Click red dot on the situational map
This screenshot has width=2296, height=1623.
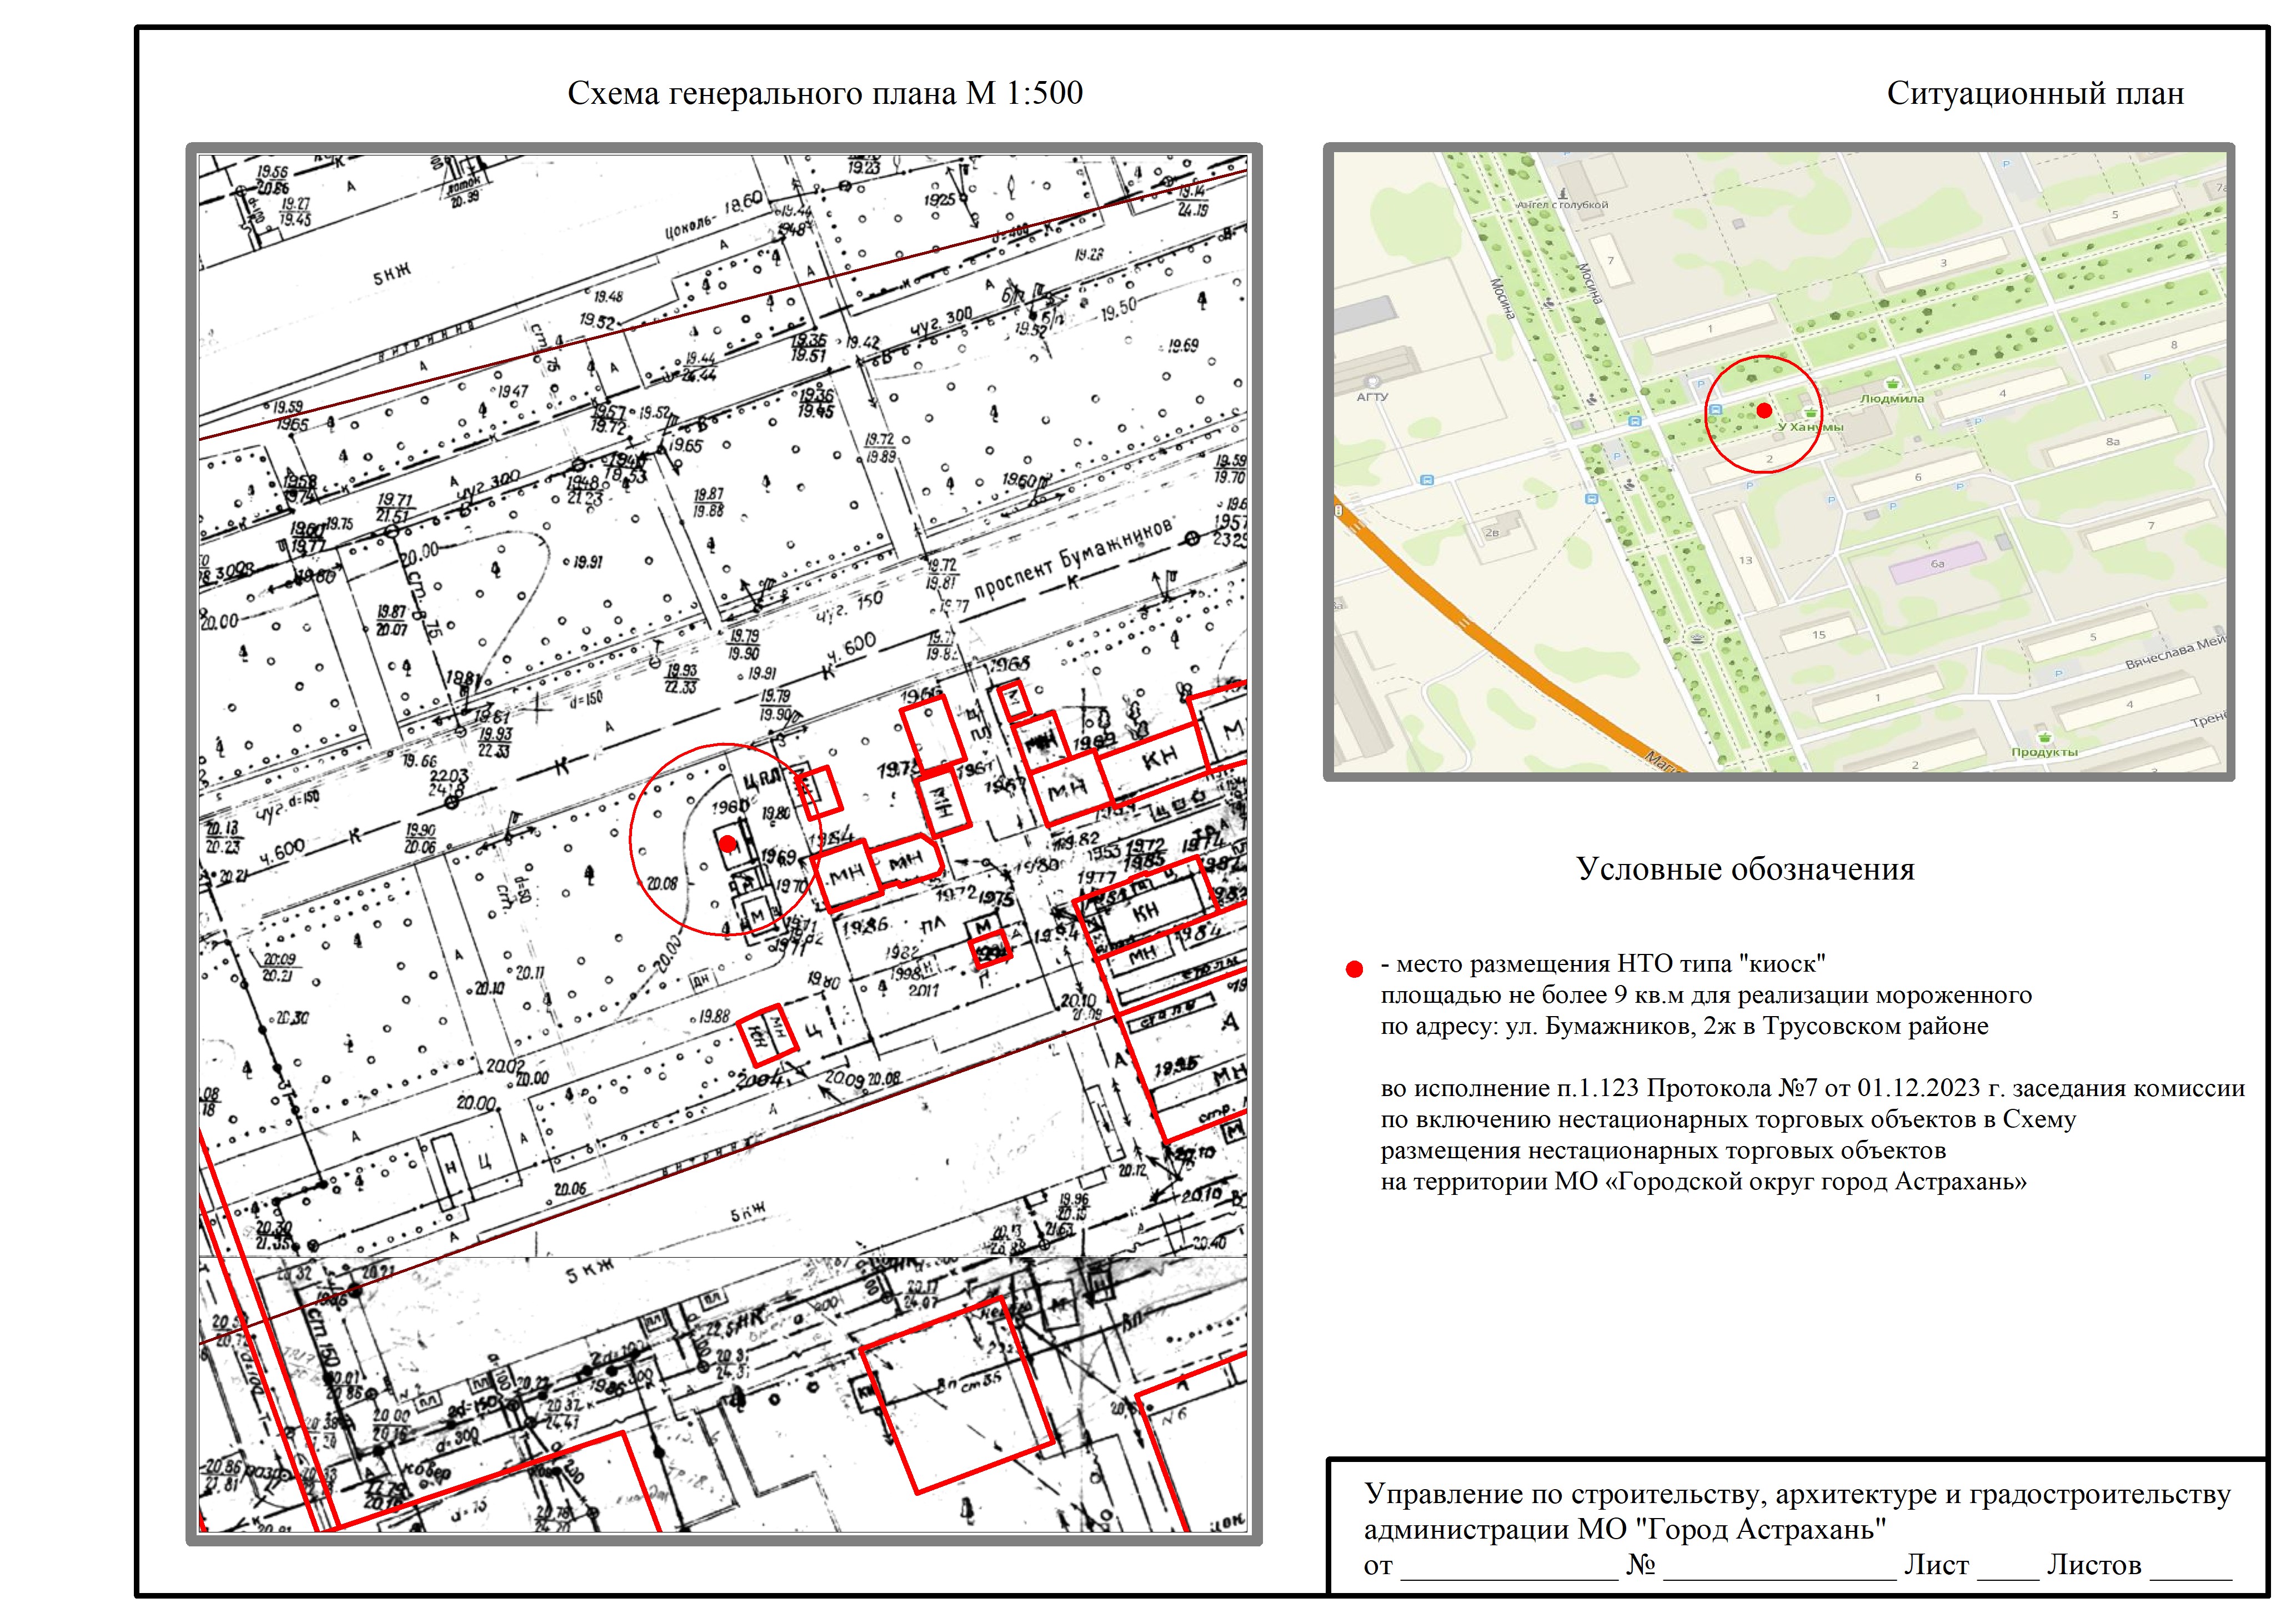[1764, 410]
